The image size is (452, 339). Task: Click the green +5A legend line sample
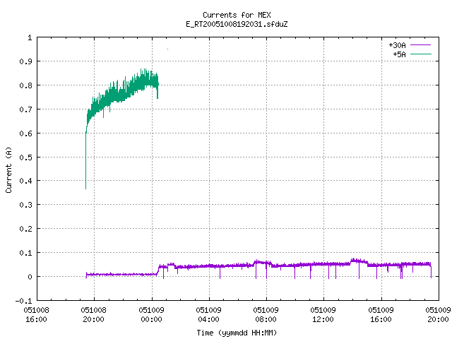[421, 54]
